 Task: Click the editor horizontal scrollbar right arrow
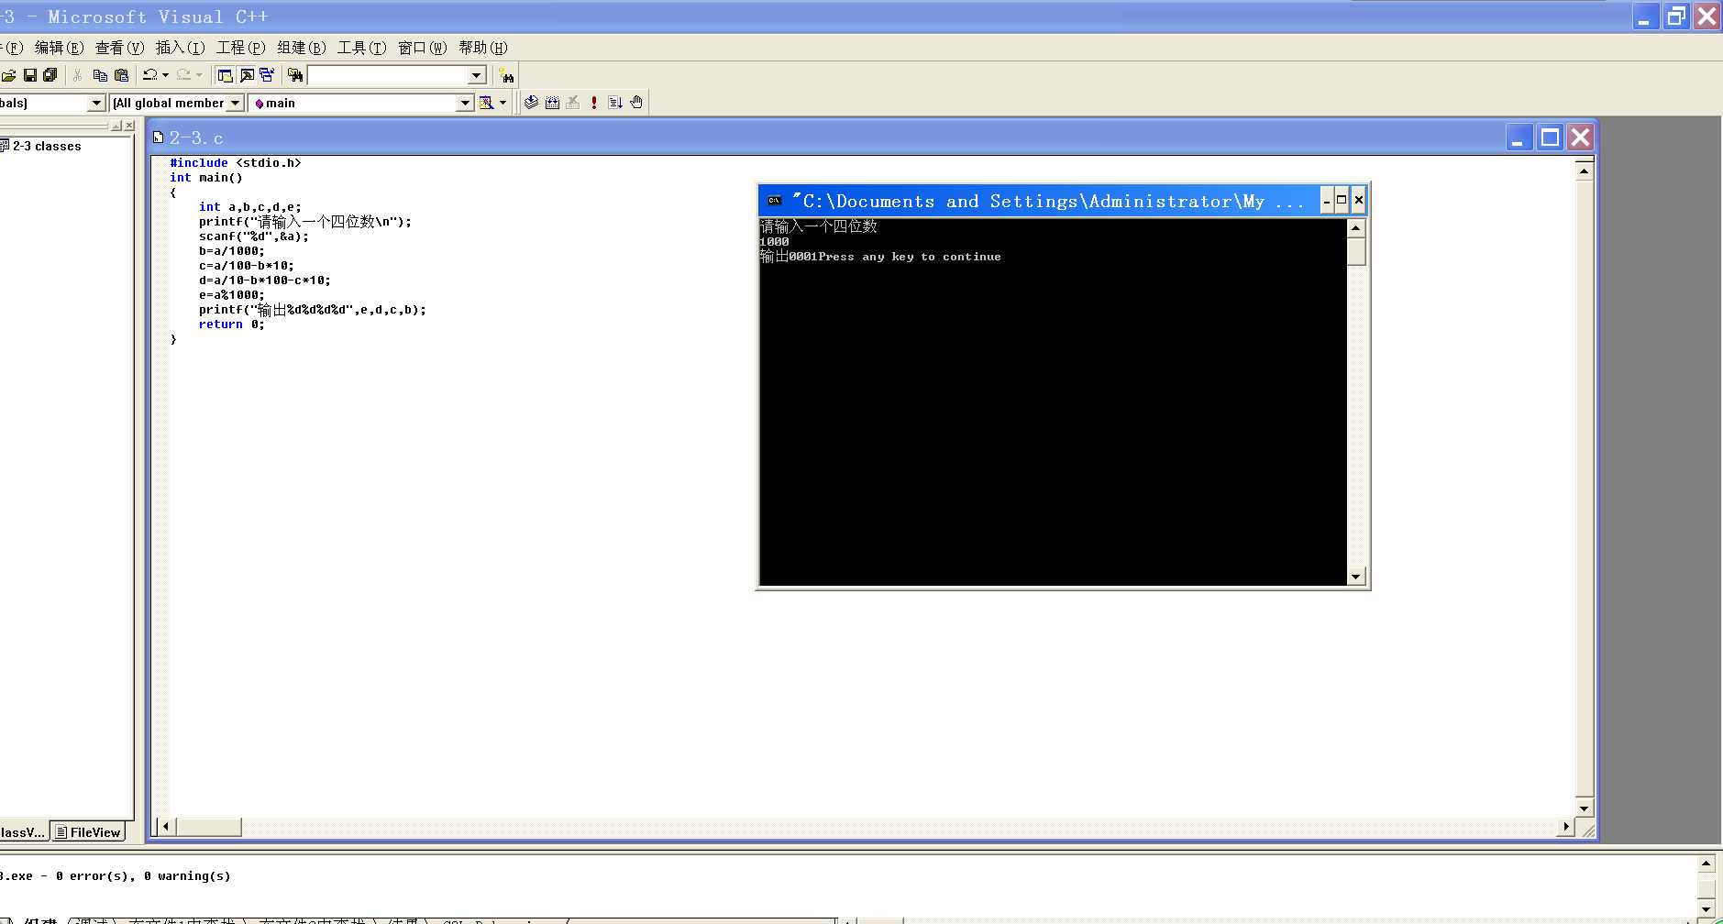click(x=1566, y=827)
